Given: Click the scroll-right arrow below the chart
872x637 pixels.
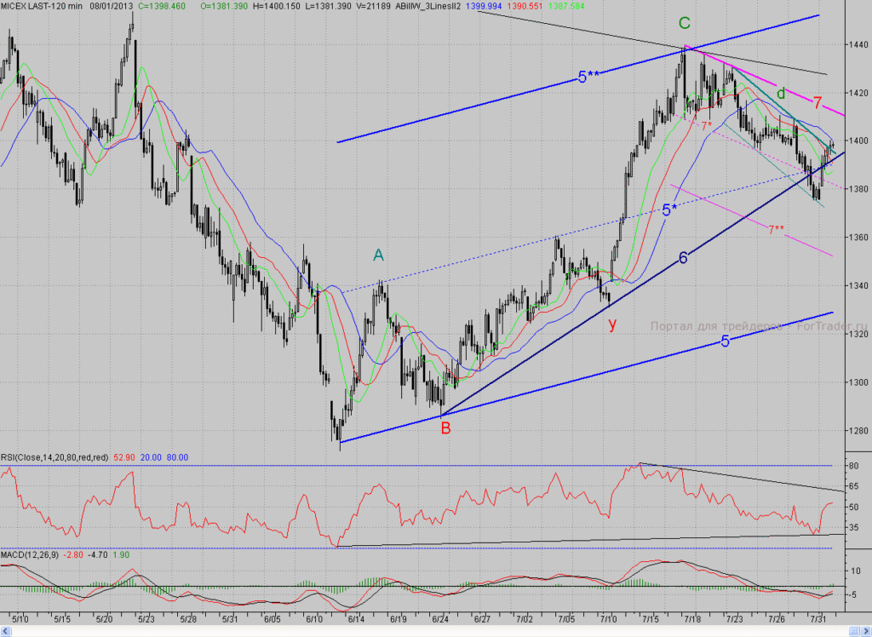Looking at the screenshot, I should (x=865, y=631).
